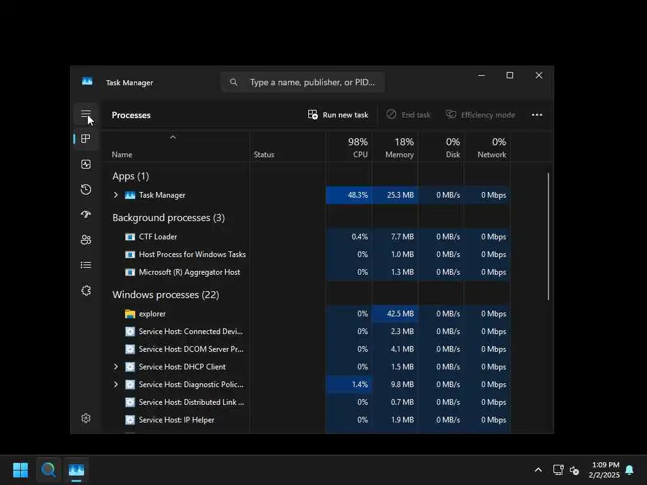The image size is (647, 485).
Task: Sort by the Status column header
Action: (x=287, y=147)
